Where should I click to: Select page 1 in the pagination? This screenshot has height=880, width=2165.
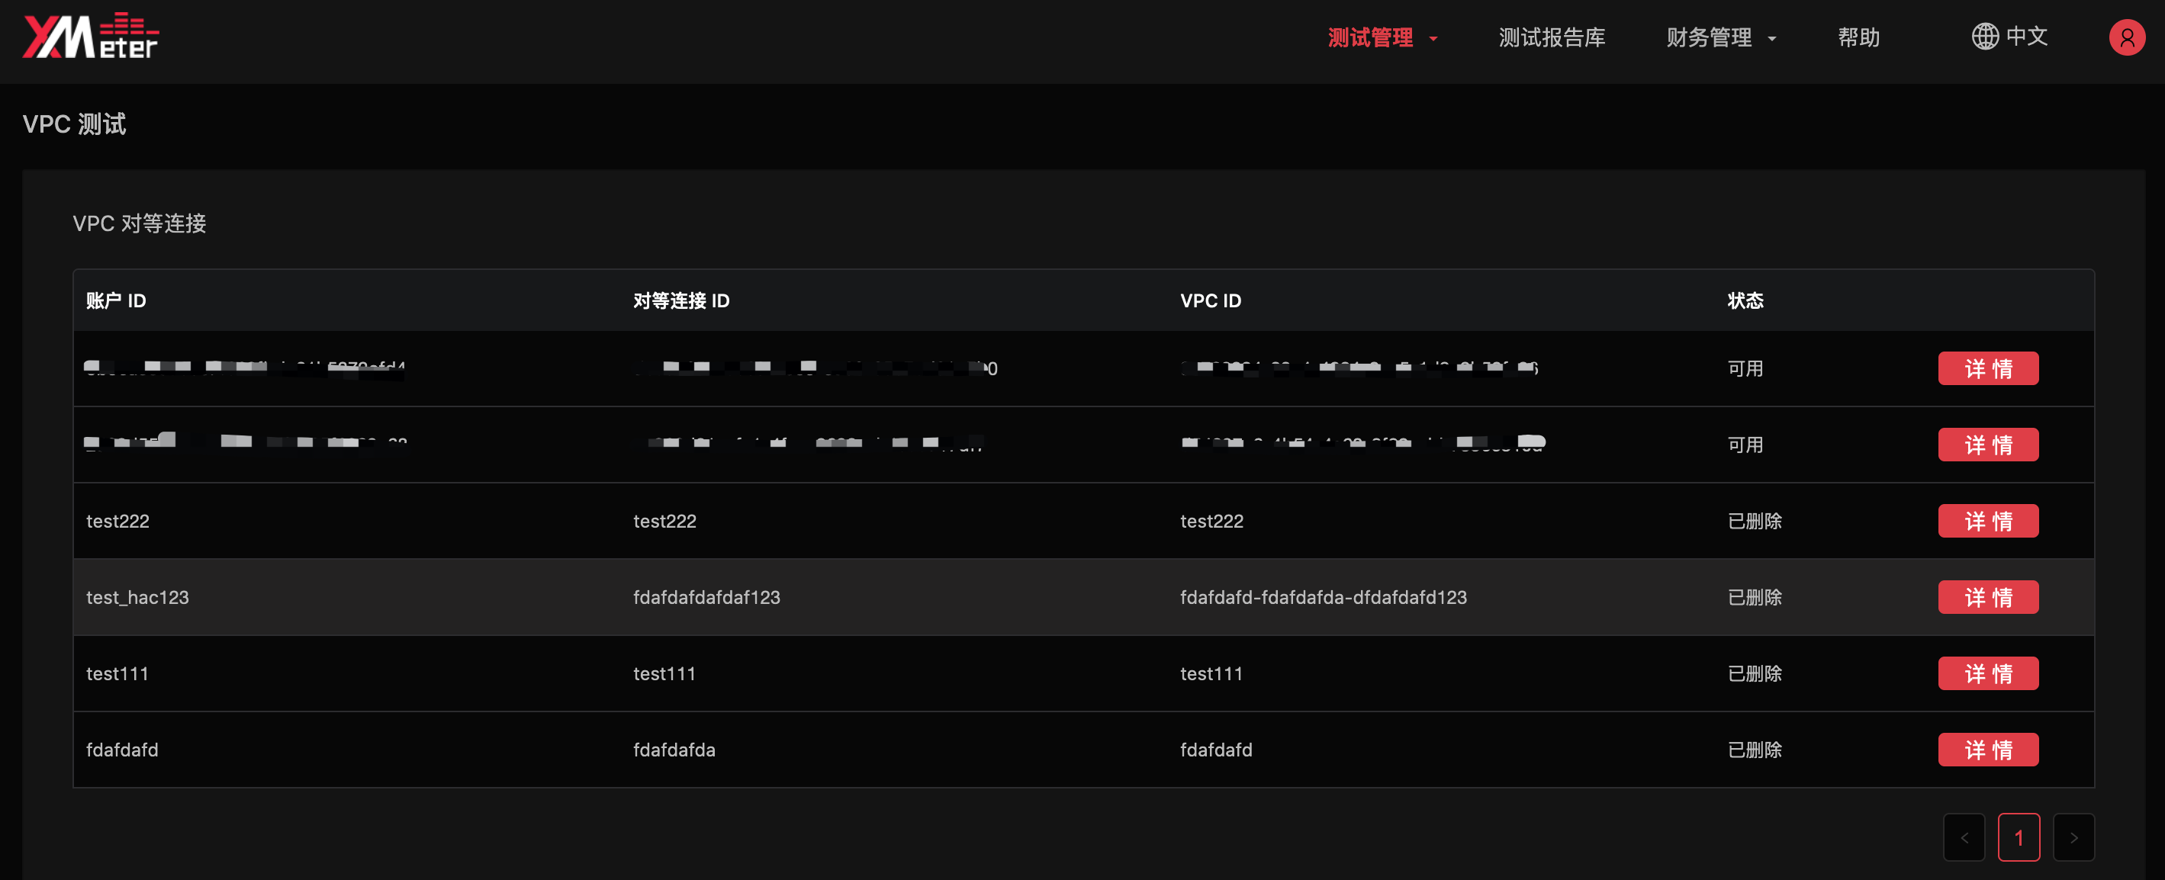(2019, 837)
